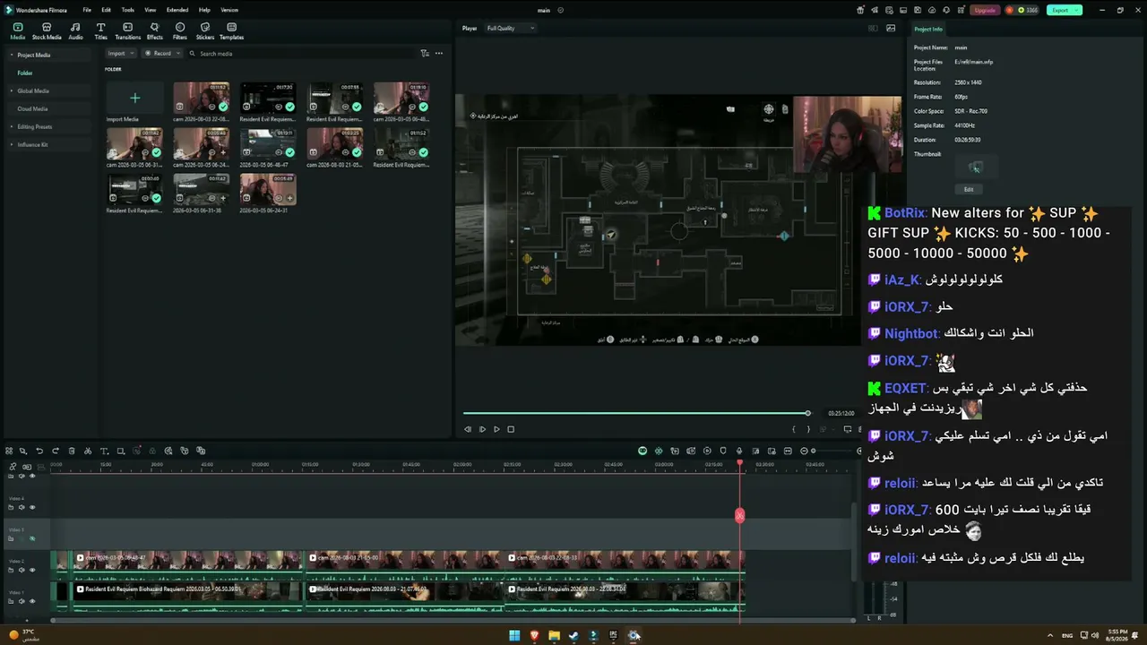Open the Record dropdown
The height and width of the screenshot is (645, 1147).
(162, 54)
